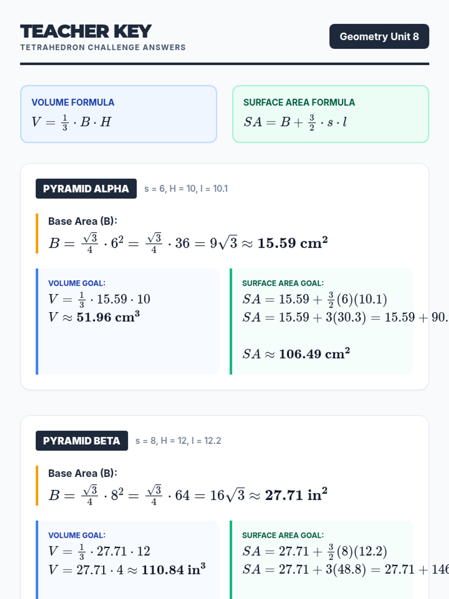Click the Teacher Key title
Image resolution: width=449 pixels, height=599 pixels.
[x=86, y=31]
